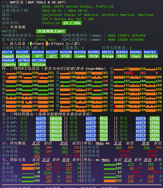Click the AS7018 tag
The width and height of the screenshot is (163, 188).
pos(24,60)
